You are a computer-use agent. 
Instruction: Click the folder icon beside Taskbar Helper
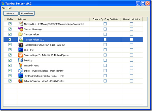[21, 34]
